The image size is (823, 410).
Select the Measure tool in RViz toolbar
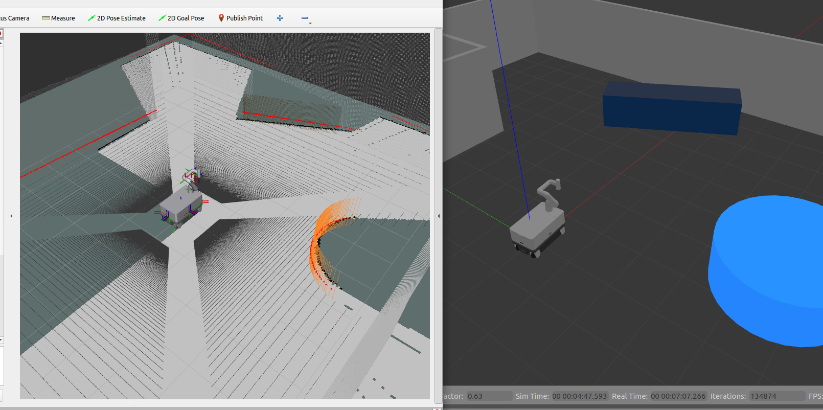coord(58,18)
